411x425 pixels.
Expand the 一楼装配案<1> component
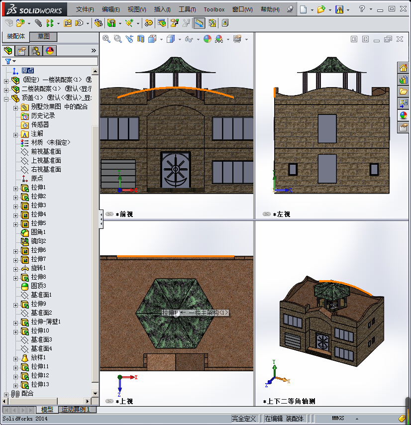coord(6,81)
